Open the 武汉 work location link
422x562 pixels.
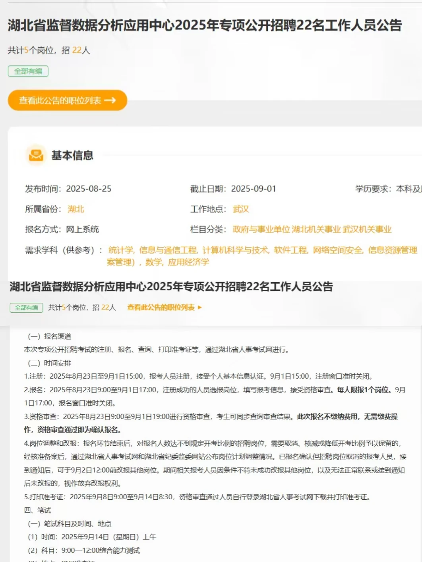tap(241, 209)
